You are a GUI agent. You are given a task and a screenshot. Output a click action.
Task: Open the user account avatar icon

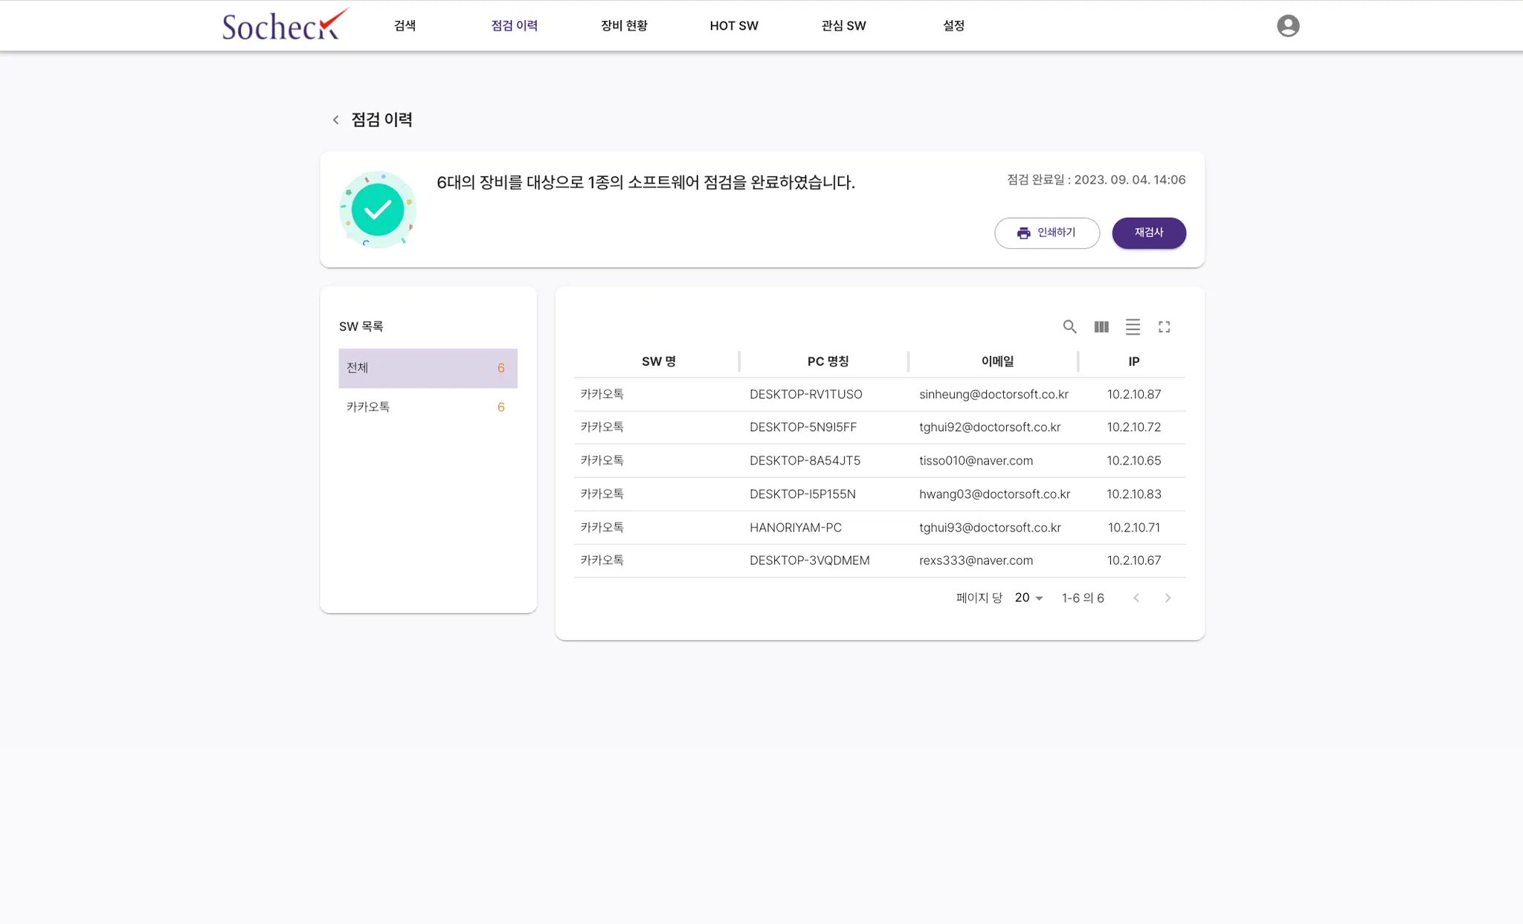1287,26
